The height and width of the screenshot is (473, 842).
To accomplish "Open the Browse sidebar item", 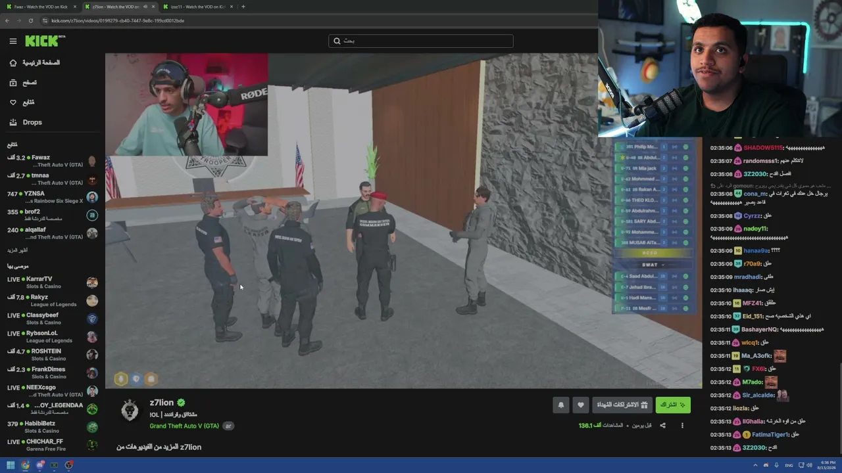I will (x=24, y=83).
